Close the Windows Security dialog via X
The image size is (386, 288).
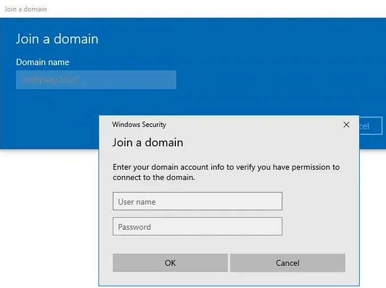346,125
